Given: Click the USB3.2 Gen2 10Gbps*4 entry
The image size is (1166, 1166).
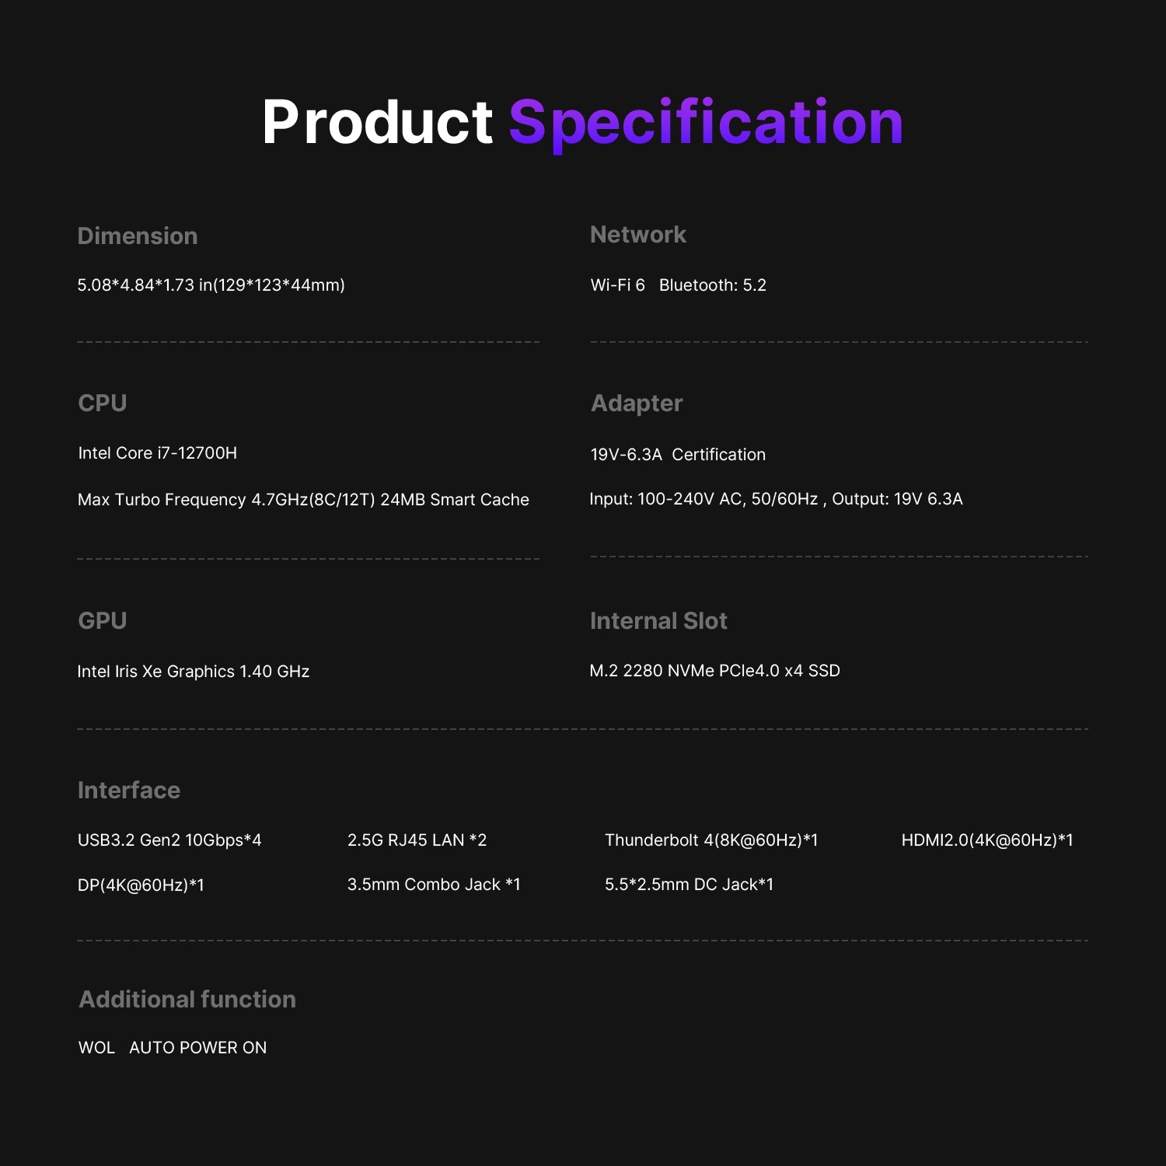Looking at the screenshot, I should pos(169,840).
